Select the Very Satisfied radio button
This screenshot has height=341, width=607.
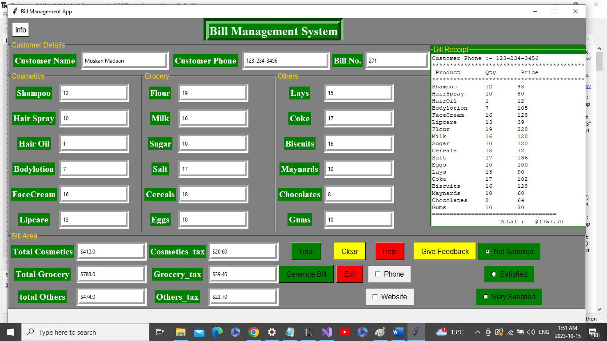point(486,297)
